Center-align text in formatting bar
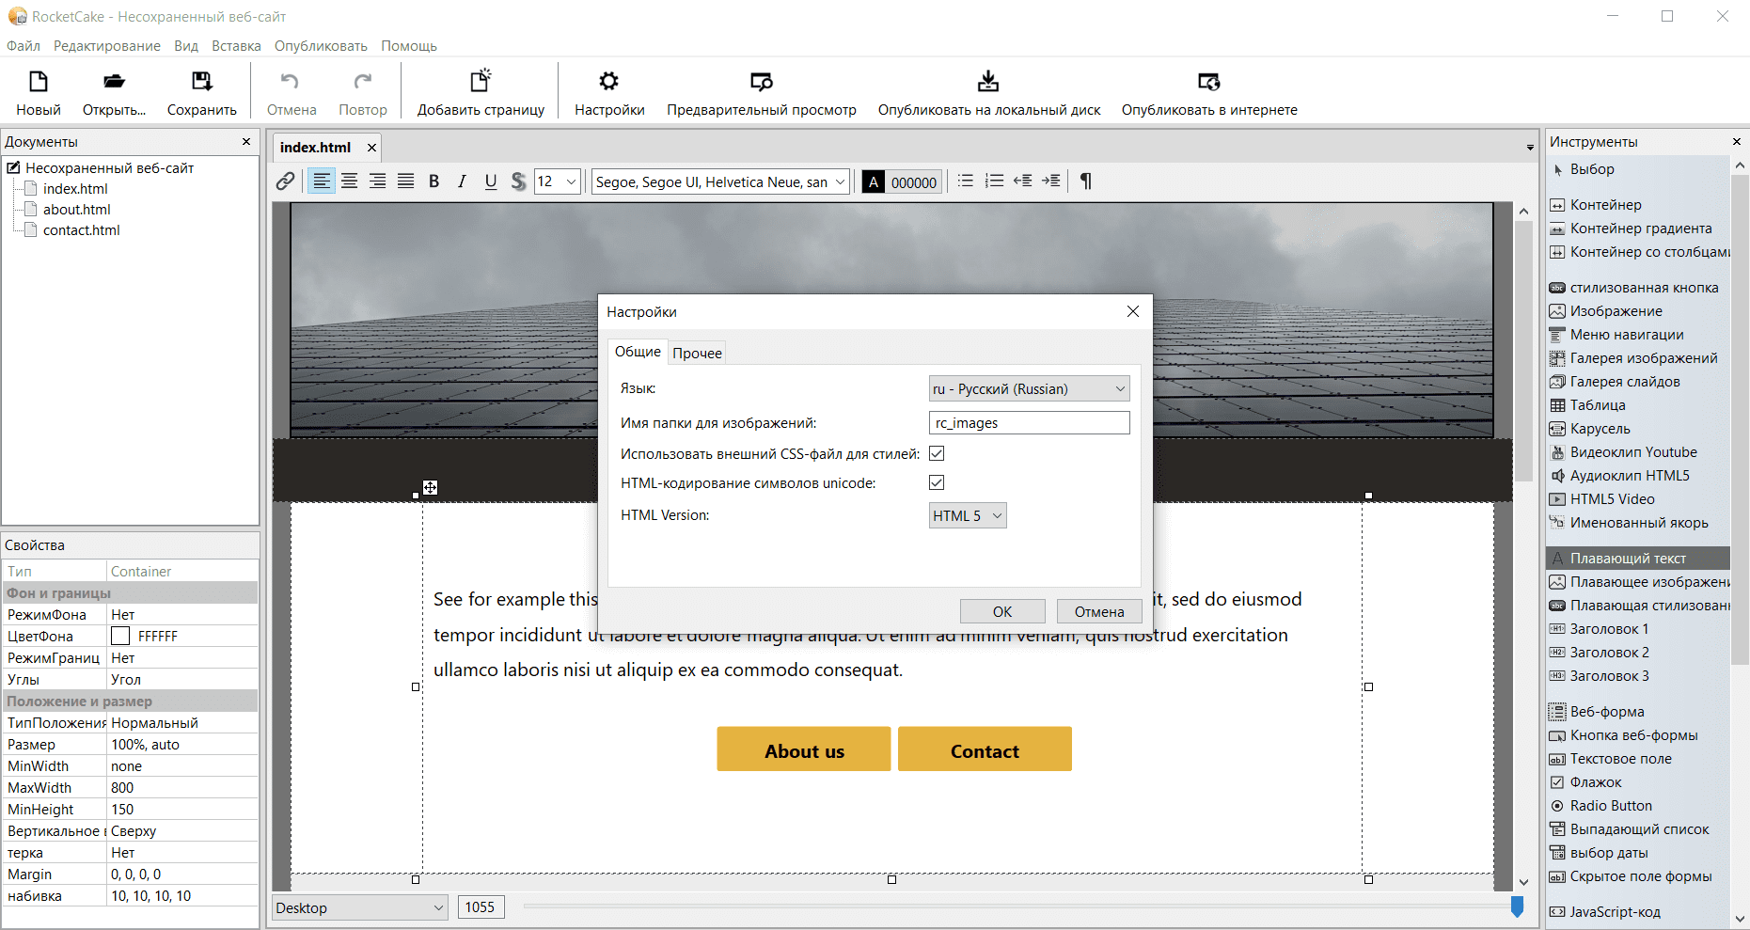This screenshot has height=930, width=1750. (350, 181)
